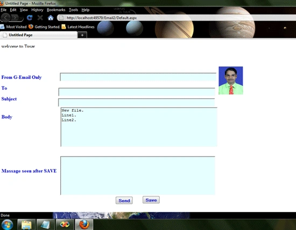Click inside the Body text area
Viewport: 296px width, 230px height.
(139, 127)
